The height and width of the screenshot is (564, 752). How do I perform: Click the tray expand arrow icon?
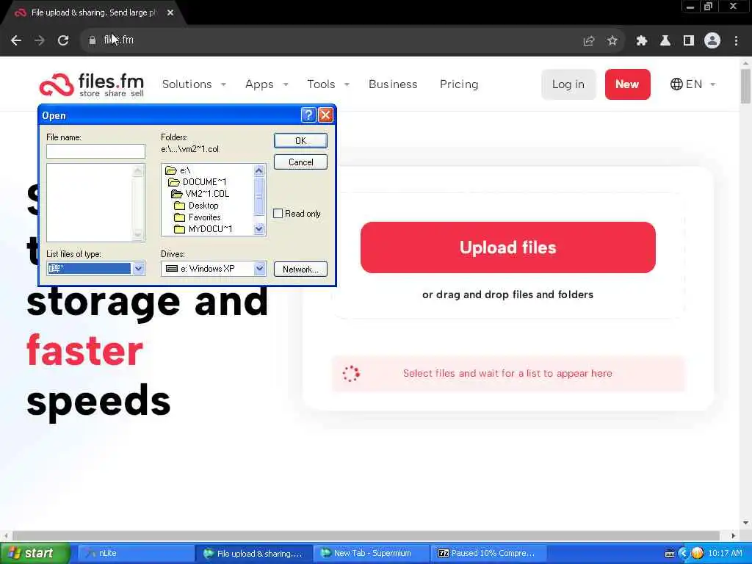click(x=684, y=553)
